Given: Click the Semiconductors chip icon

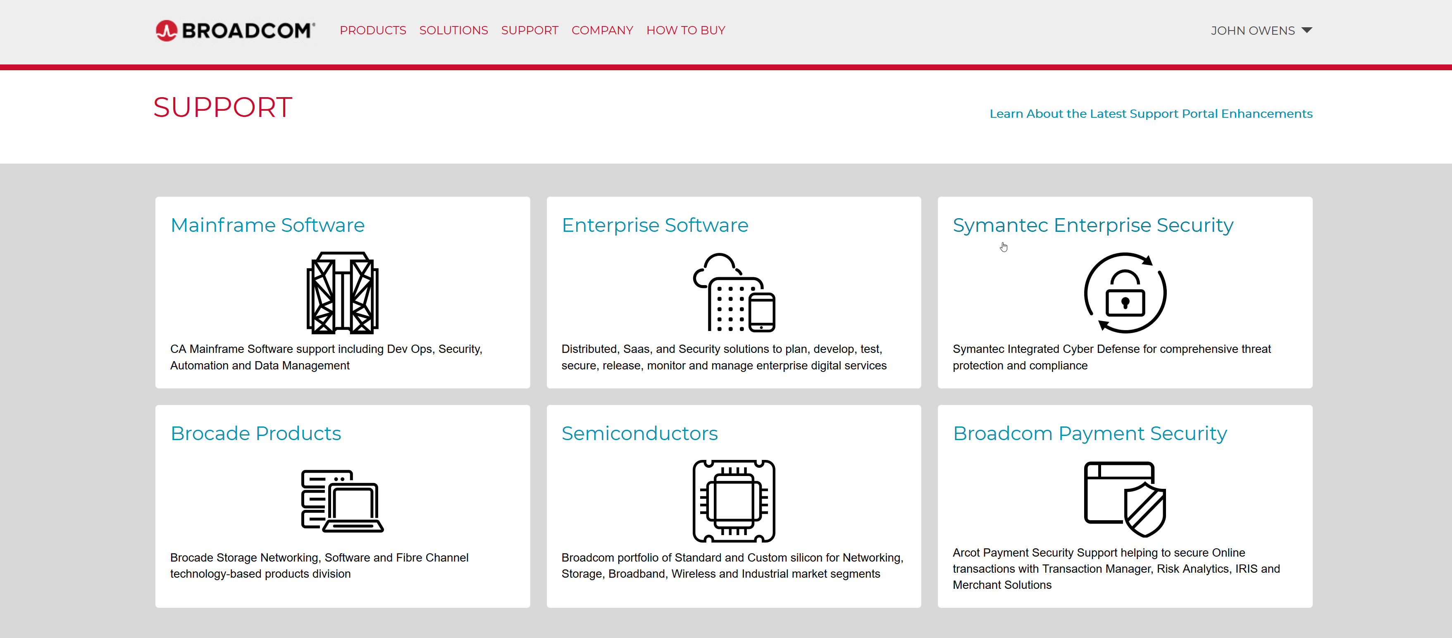Looking at the screenshot, I should pyautogui.click(x=733, y=500).
